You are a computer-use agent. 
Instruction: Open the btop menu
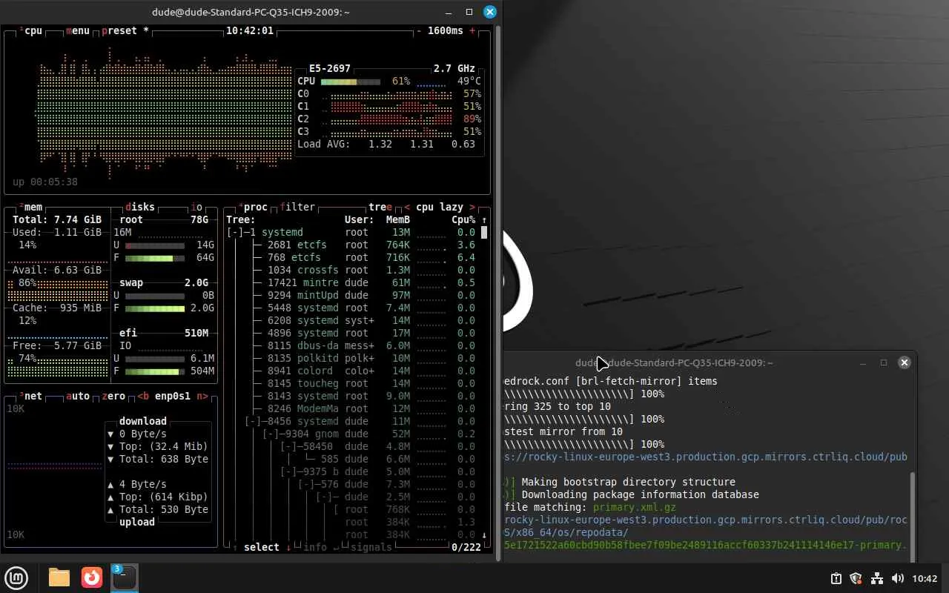[78, 31]
